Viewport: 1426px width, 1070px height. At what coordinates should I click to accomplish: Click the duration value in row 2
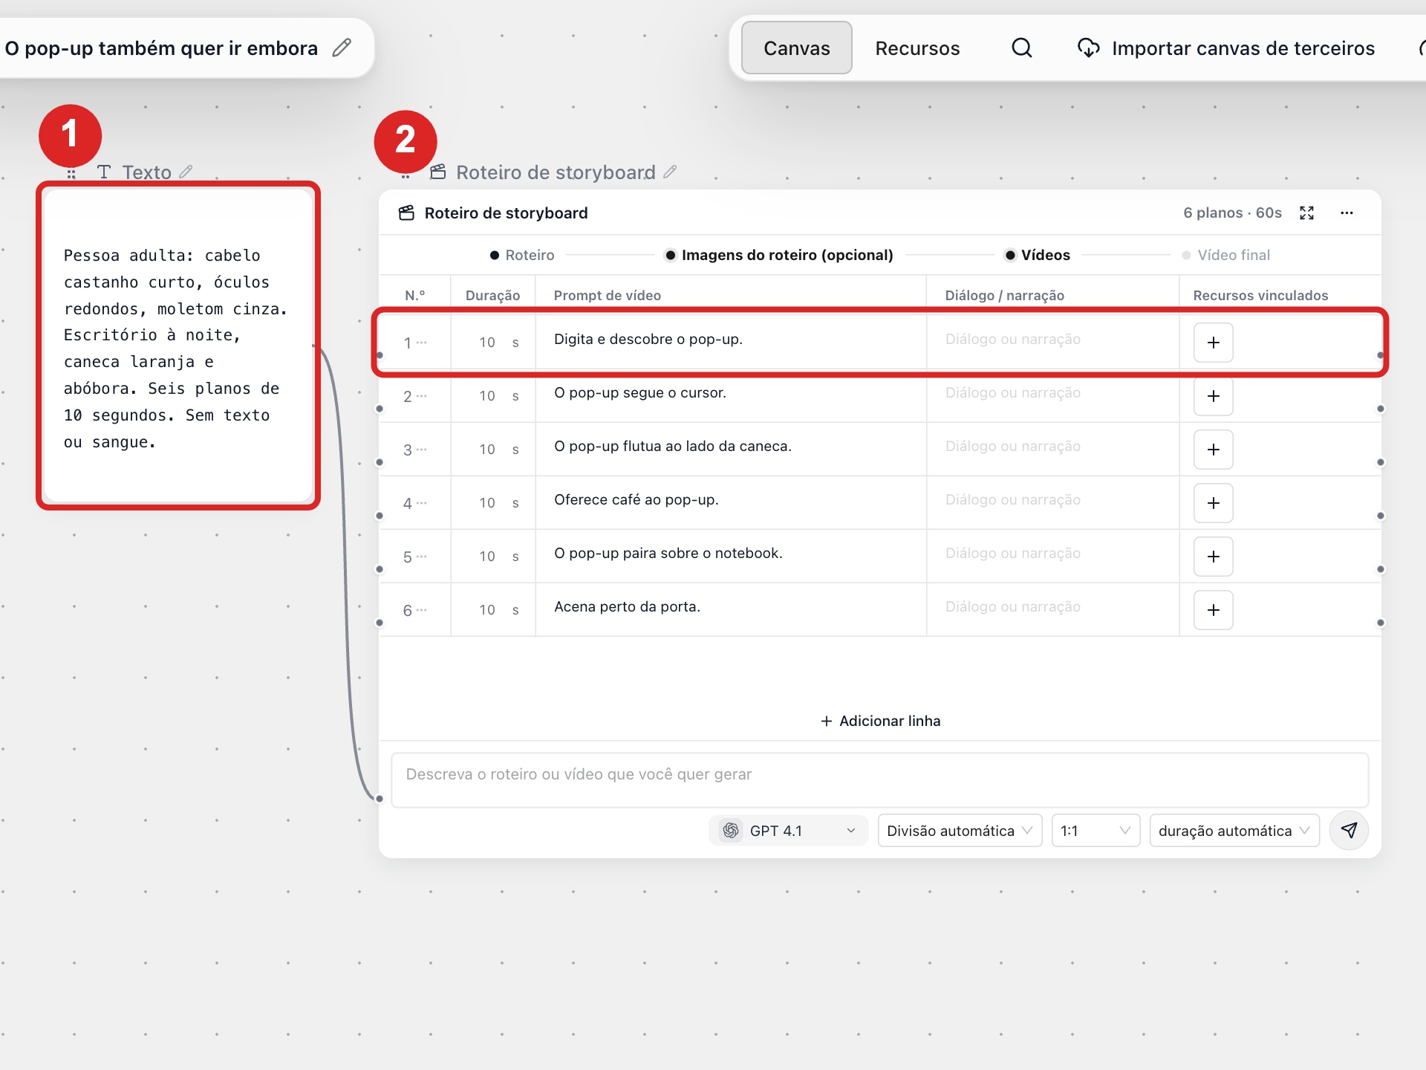click(487, 396)
